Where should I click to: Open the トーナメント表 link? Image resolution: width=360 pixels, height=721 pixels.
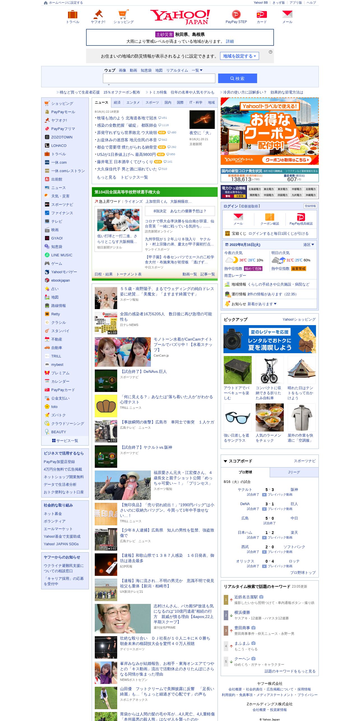click(129, 274)
